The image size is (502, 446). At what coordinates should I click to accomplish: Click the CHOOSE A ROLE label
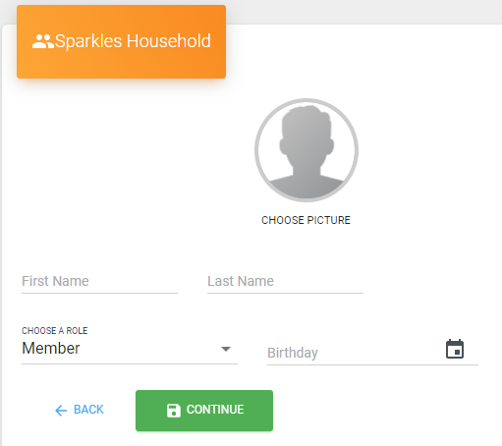[55, 331]
